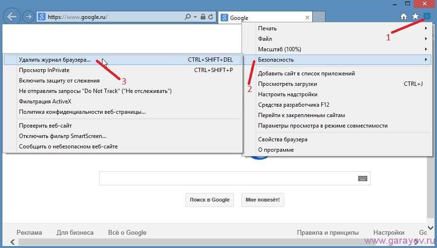The height and width of the screenshot is (248, 437).
Task: Toggle Фильтрация ActiveX
Action: (x=122, y=101)
